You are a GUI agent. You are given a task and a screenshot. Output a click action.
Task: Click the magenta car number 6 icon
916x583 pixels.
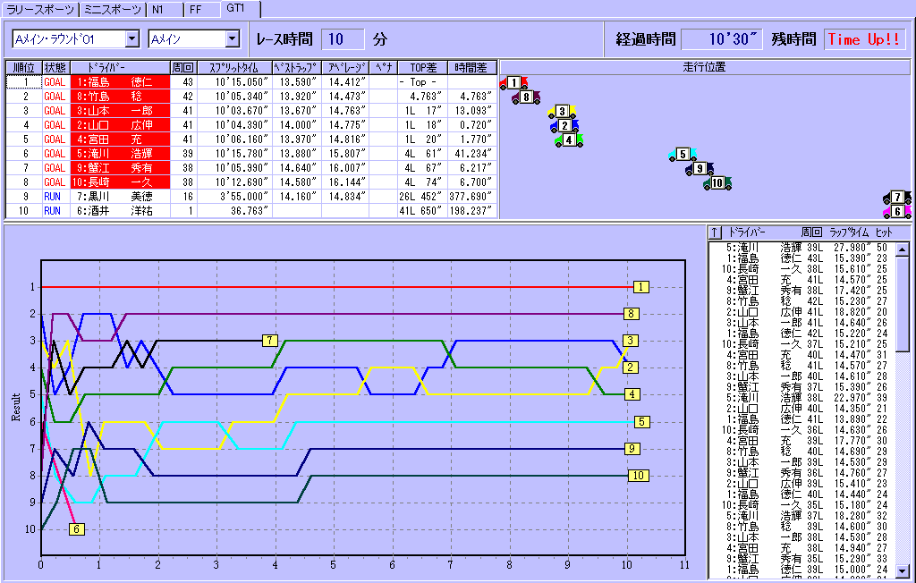(896, 212)
